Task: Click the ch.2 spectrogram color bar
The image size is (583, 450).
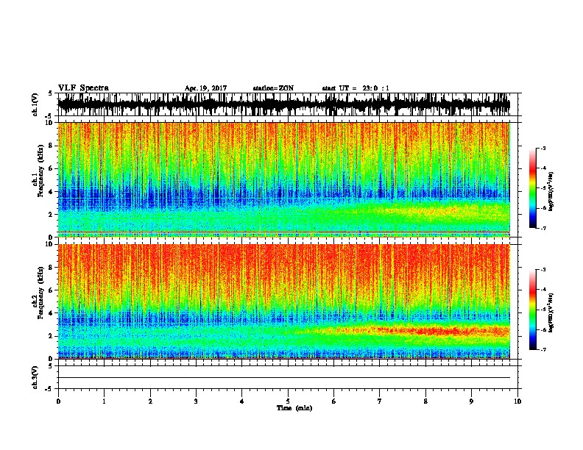Action: point(533,310)
